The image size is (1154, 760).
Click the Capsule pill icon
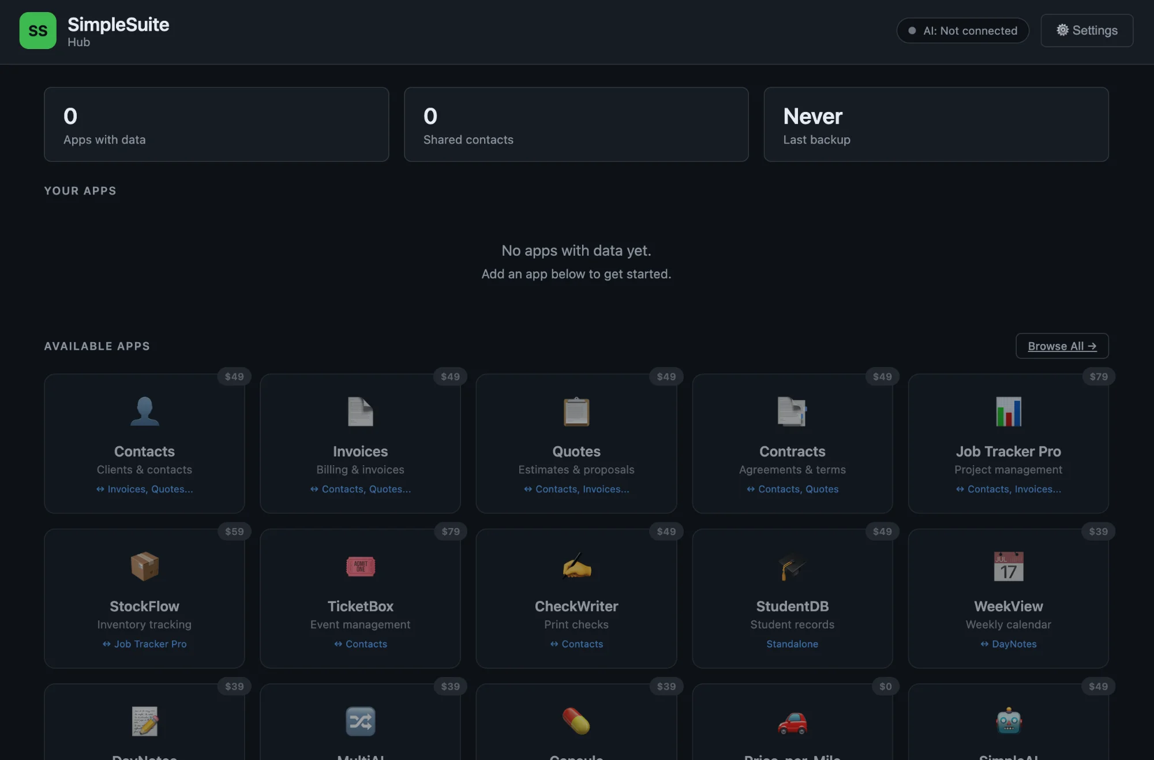click(576, 721)
